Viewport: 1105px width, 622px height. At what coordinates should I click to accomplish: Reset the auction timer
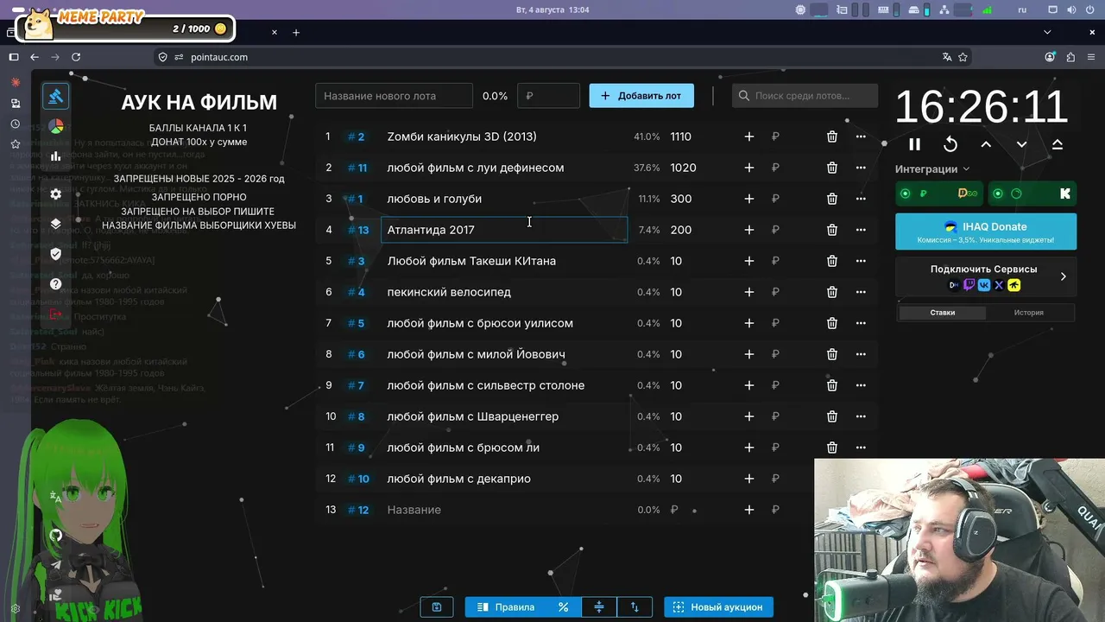tap(950, 144)
